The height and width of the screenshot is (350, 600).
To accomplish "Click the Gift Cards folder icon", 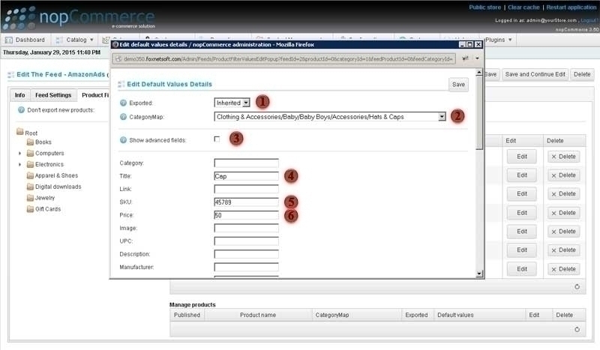I will 30,209.
